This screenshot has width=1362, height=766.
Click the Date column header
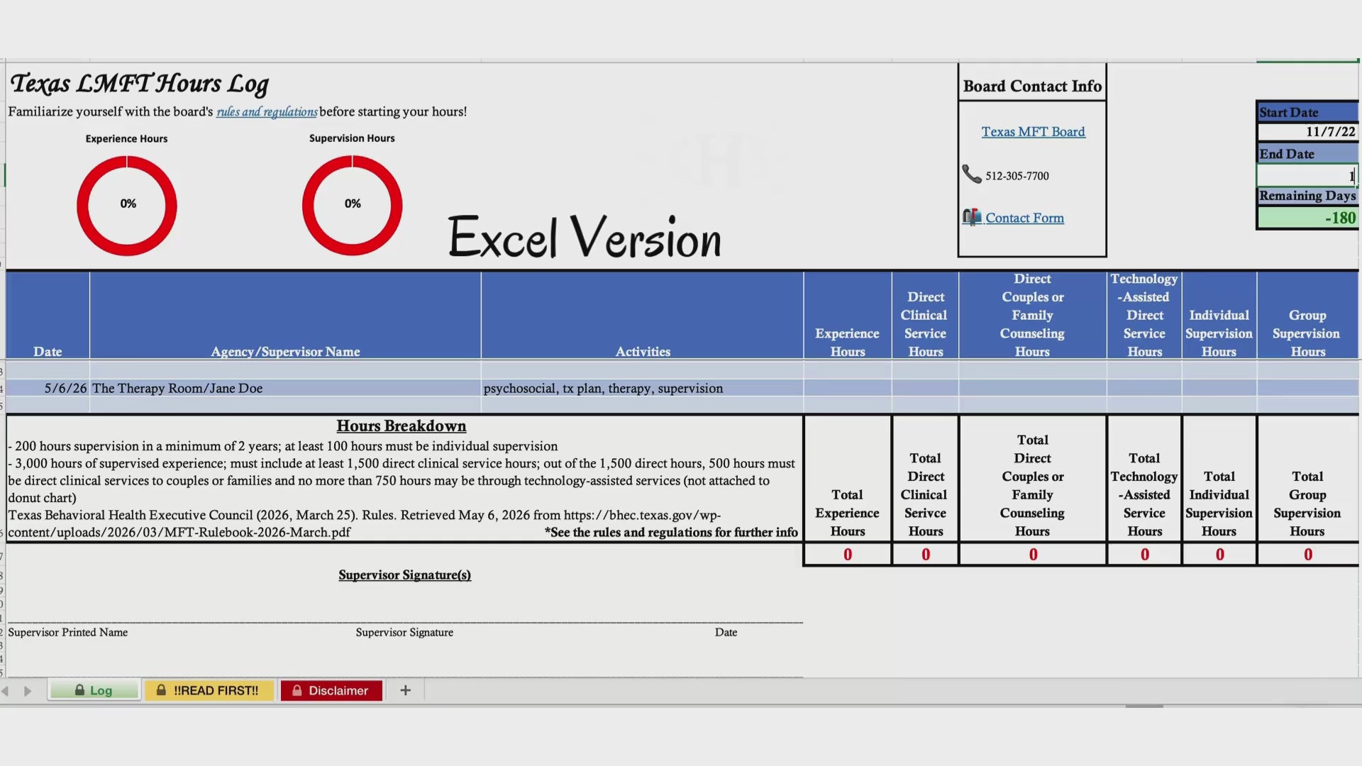click(48, 316)
